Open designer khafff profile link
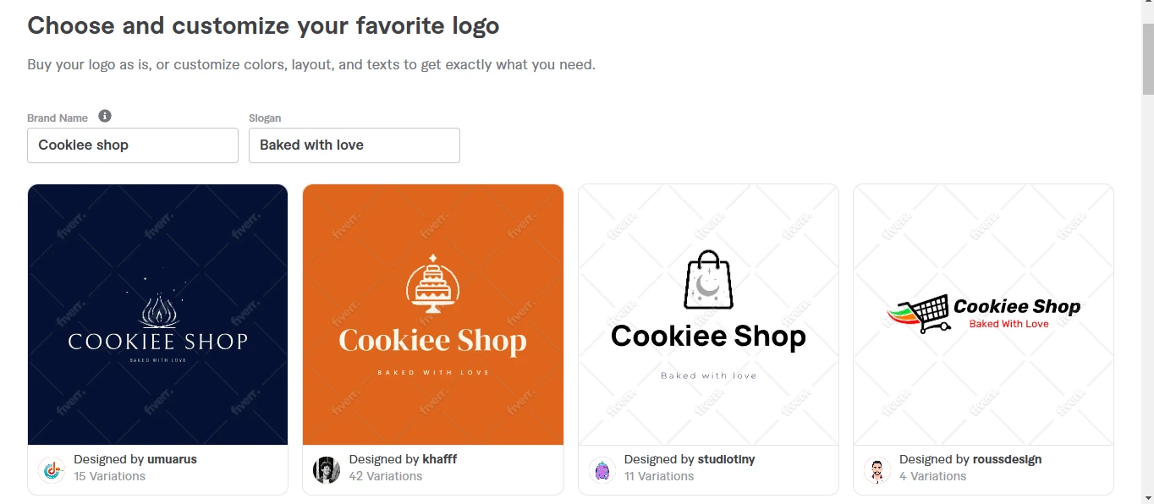 click(x=440, y=459)
